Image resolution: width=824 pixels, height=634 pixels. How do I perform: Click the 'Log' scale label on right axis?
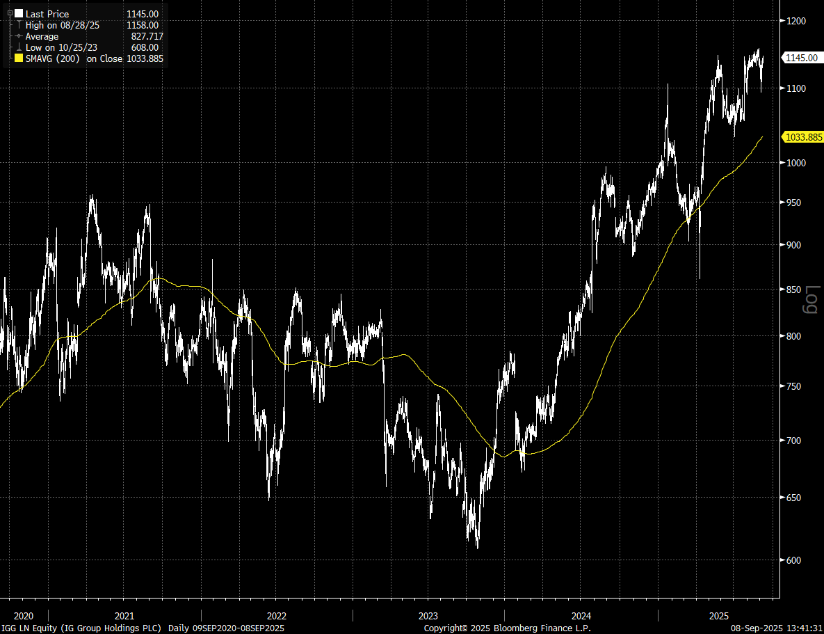pos(811,299)
